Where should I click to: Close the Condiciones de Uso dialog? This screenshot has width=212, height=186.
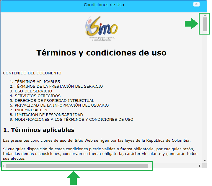pos(196,4)
